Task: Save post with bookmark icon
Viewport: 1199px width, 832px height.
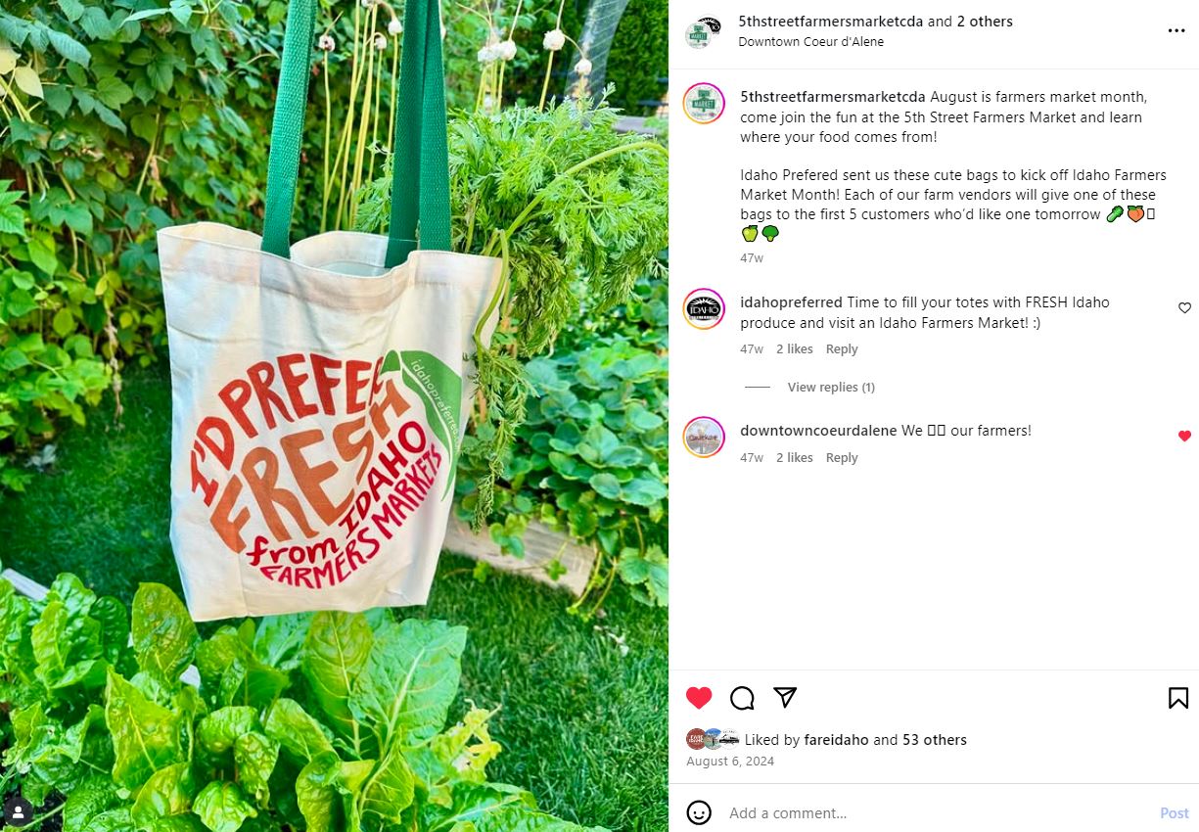Action: (1178, 698)
